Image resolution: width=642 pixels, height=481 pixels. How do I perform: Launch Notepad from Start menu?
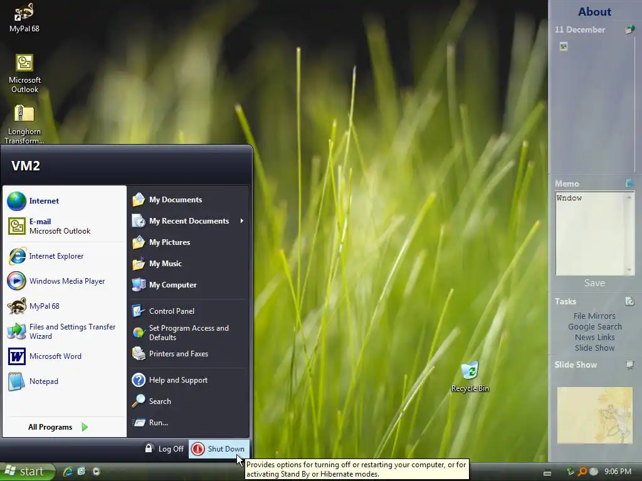point(65,381)
